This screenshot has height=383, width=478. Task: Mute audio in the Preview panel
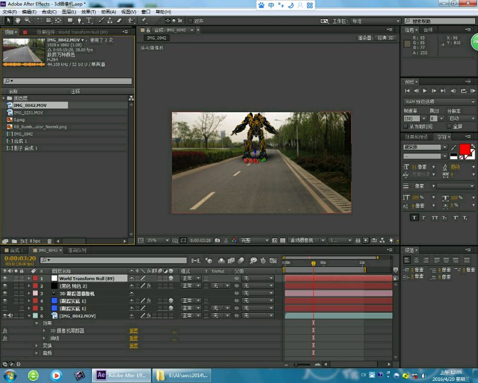tap(453, 91)
